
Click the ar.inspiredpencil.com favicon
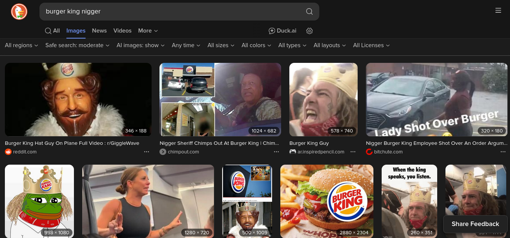click(293, 152)
